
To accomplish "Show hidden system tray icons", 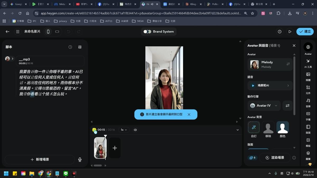I will pos(269,173).
